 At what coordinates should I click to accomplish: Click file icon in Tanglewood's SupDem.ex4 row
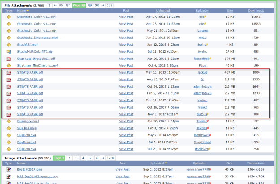click(9, 142)
